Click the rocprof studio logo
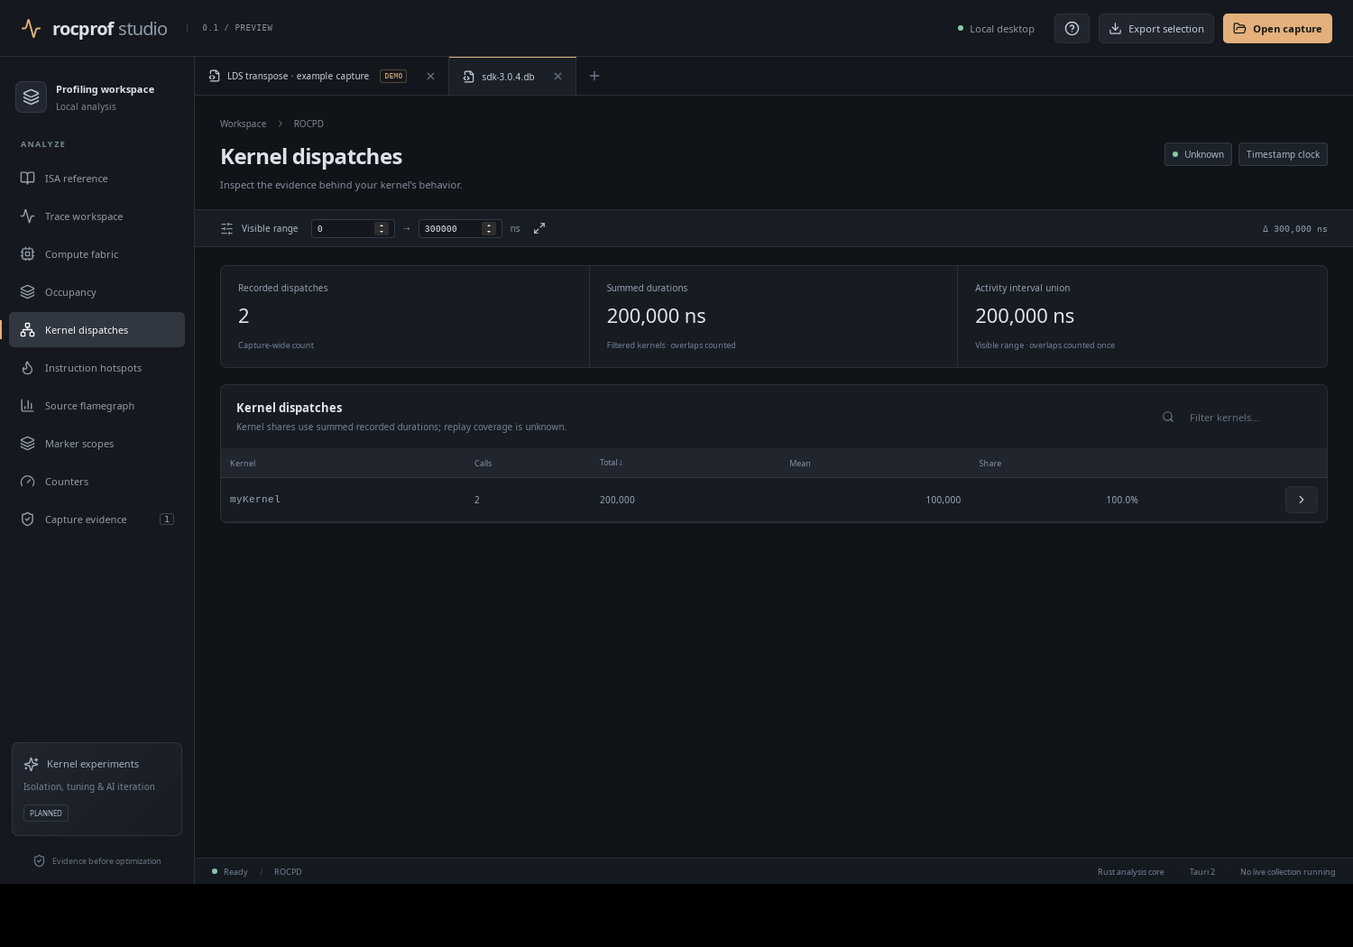This screenshot has height=947, width=1353. click(94, 28)
